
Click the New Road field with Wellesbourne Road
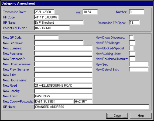63,85
